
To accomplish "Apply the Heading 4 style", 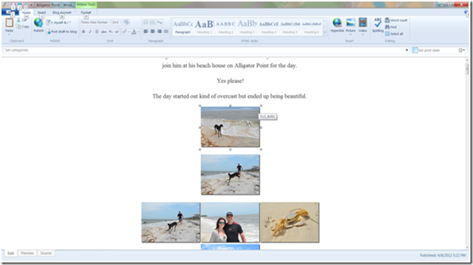I will pos(268,27).
